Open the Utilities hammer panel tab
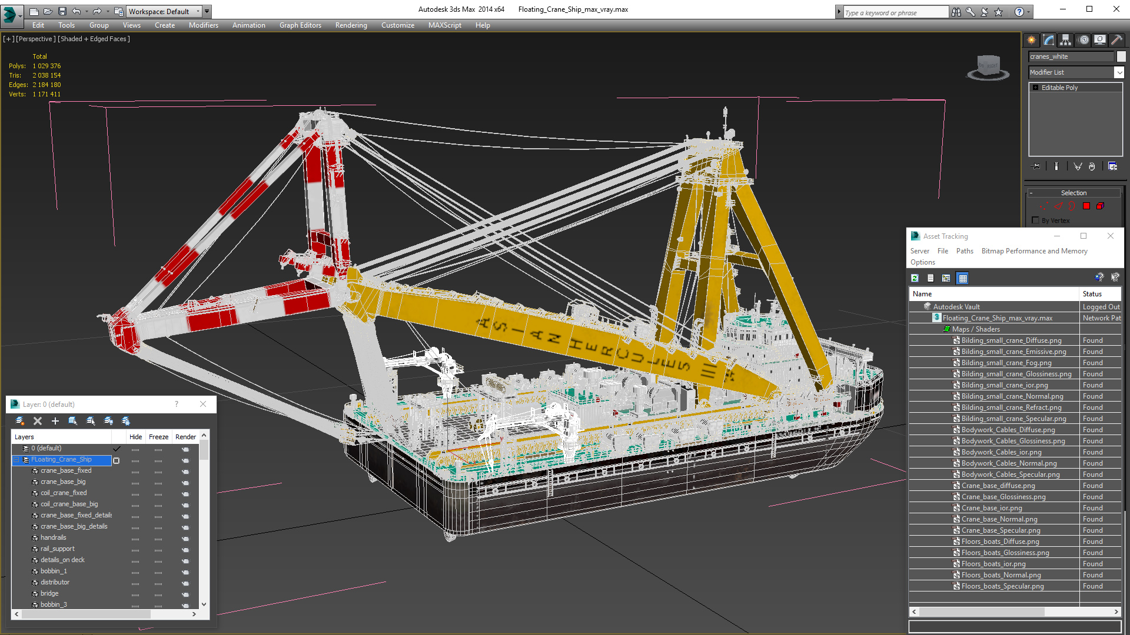Viewport: 1130px width, 635px height. (1116, 40)
